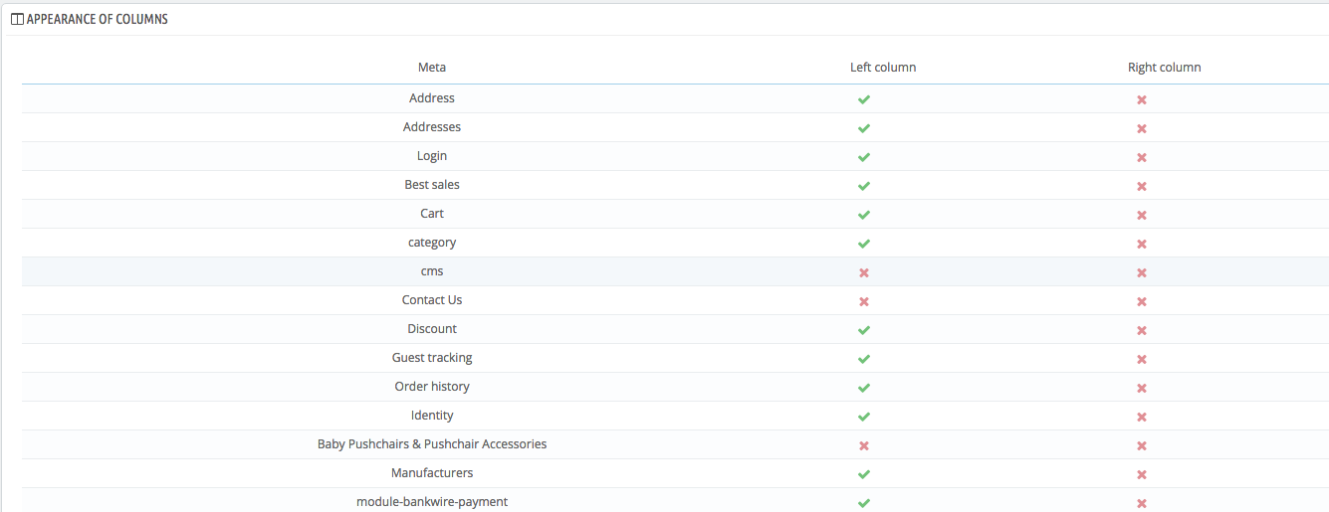This screenshot has width=1329, height=512.
Task: Click Login row left column check icon
Action: coord(864,157)
